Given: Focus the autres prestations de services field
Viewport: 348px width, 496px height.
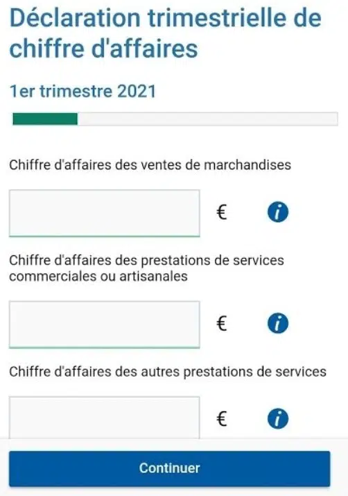Looking at the screenshot, I should (x=104, y=418).
